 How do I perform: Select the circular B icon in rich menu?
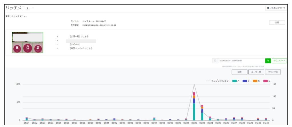17,48
